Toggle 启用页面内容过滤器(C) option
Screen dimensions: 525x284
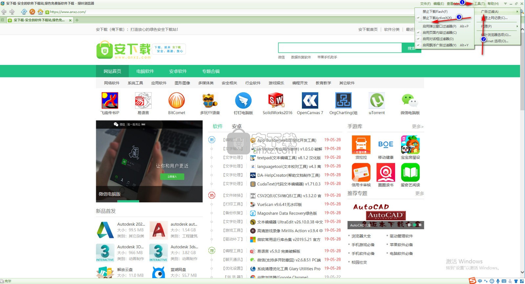click(445, 32)
